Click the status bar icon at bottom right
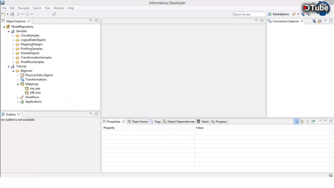 point(330,175)
